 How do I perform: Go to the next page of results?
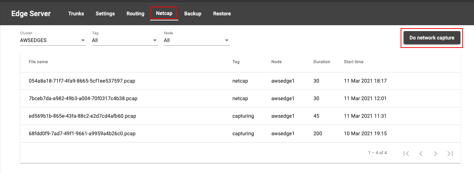(x=435, y=154)
